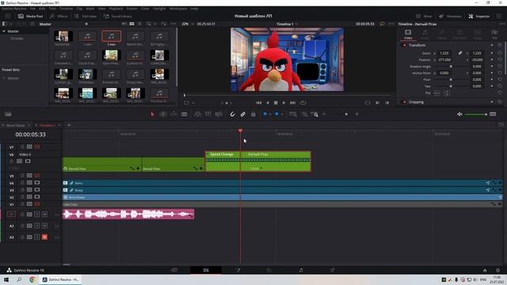Play in reverse in the viewer

[268, 103]
